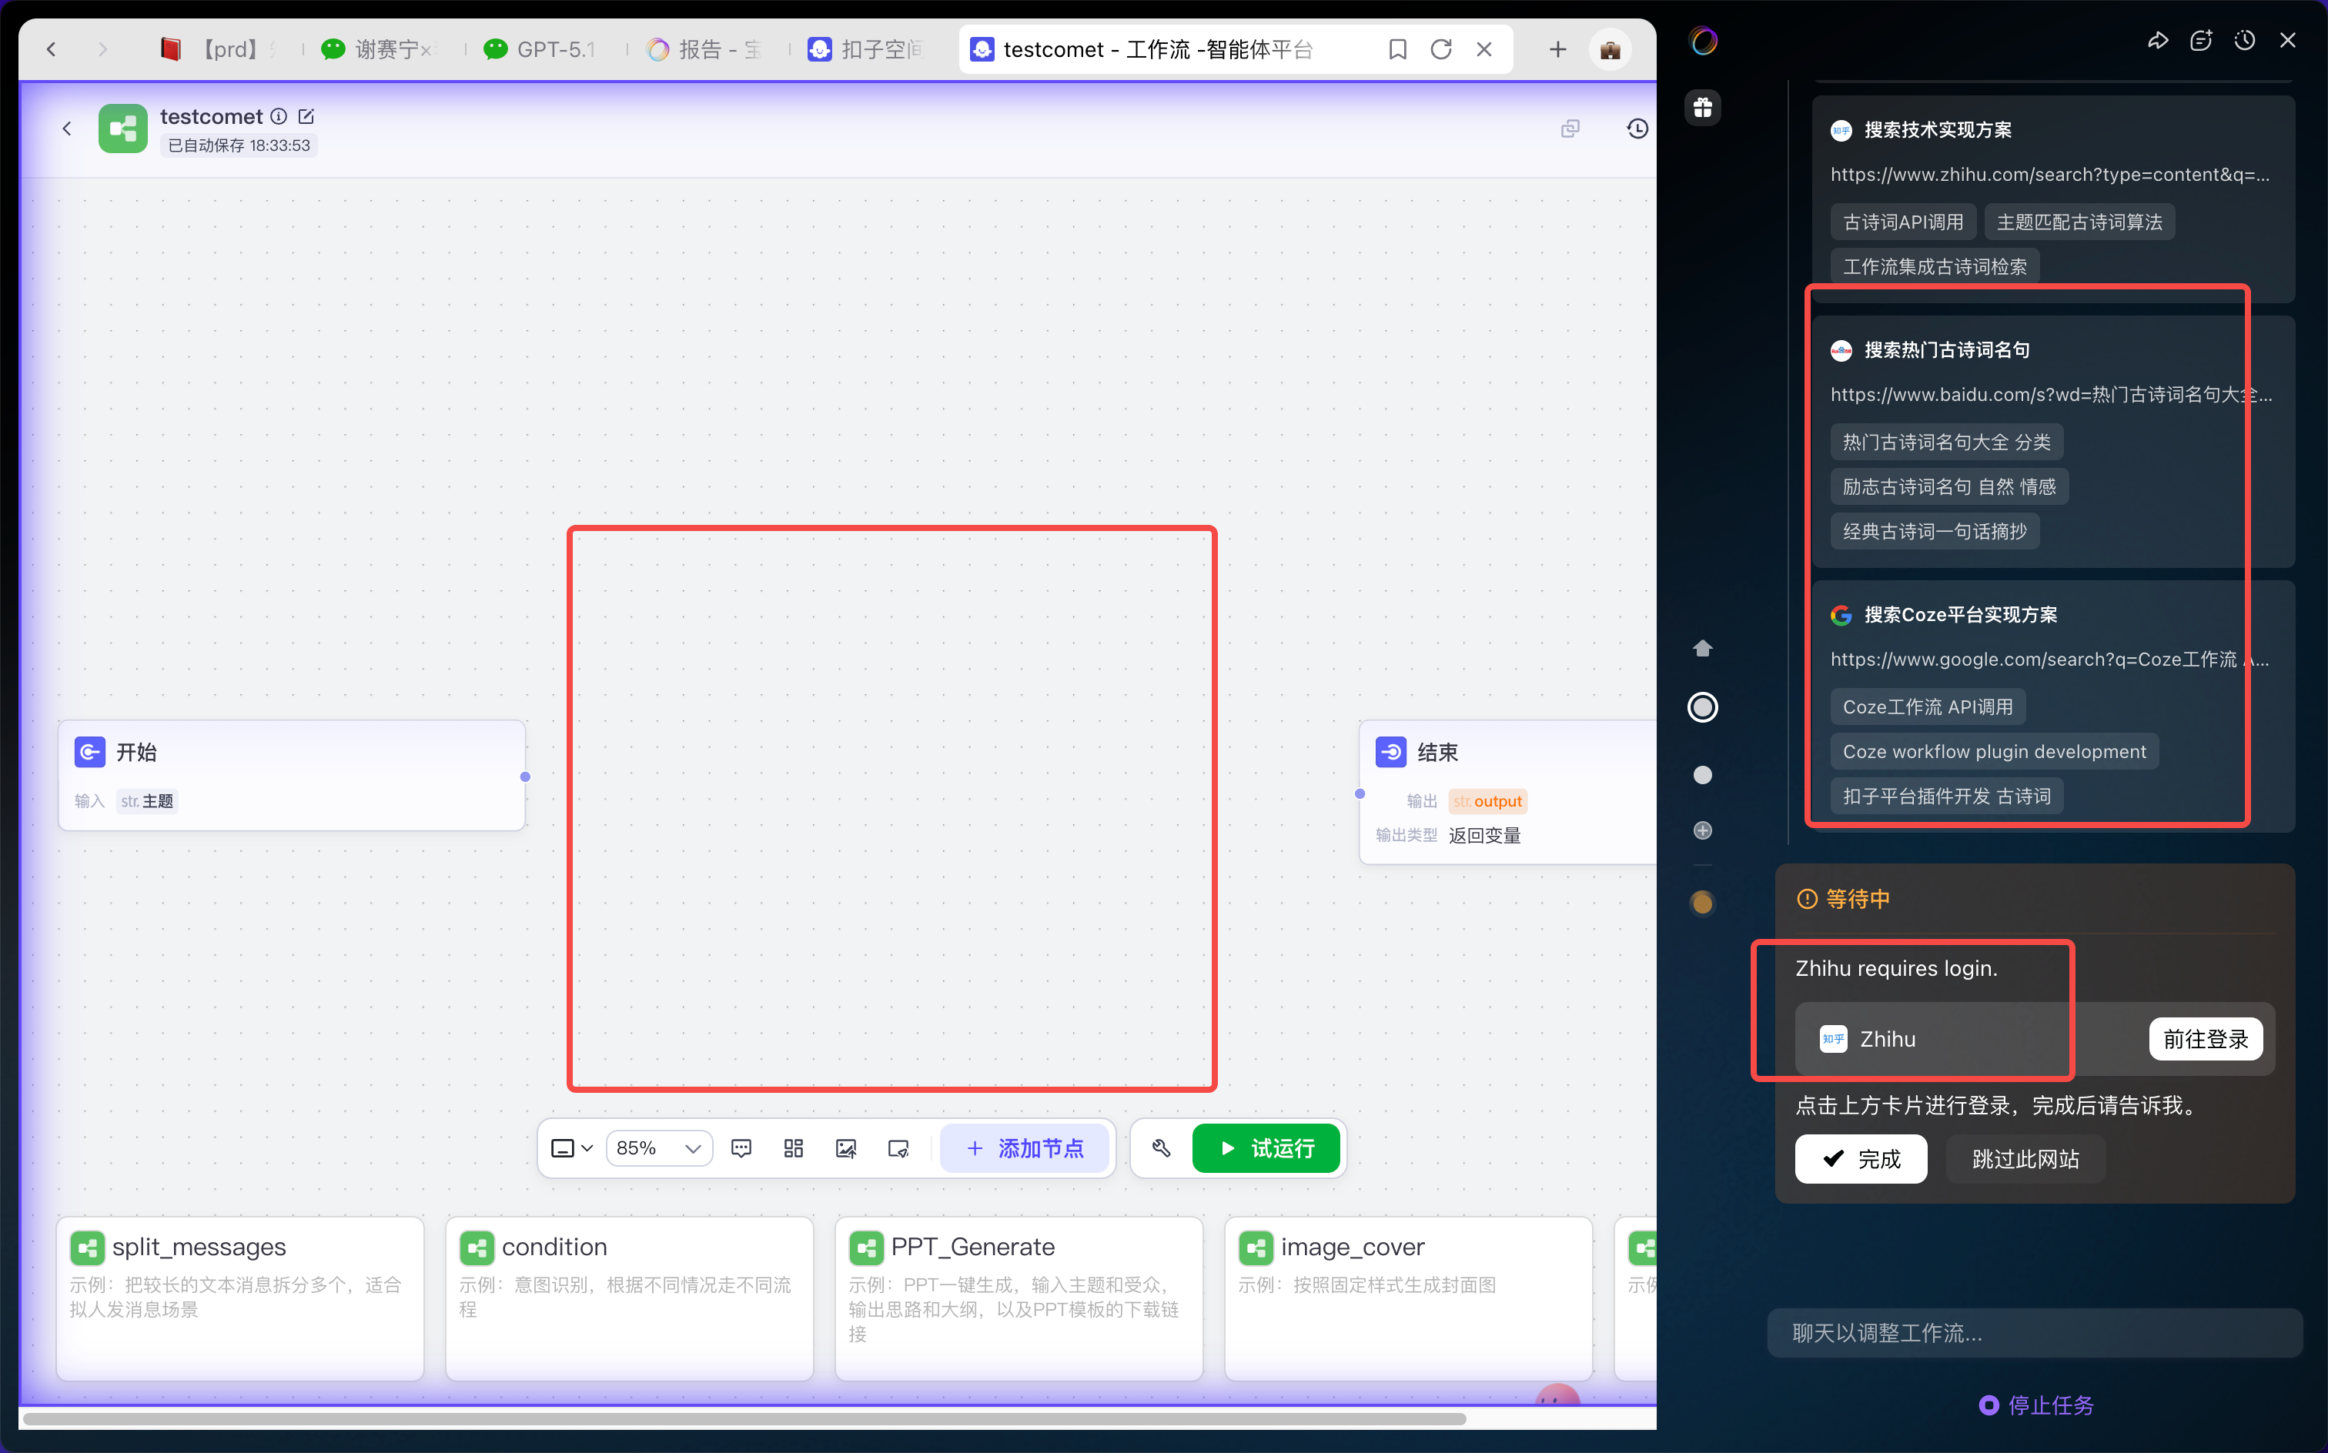Bookmark the current testcomet page
The image size is (2328, 1453).
tap(1397, 49)
